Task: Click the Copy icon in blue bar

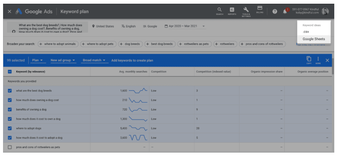Action: 308,60
